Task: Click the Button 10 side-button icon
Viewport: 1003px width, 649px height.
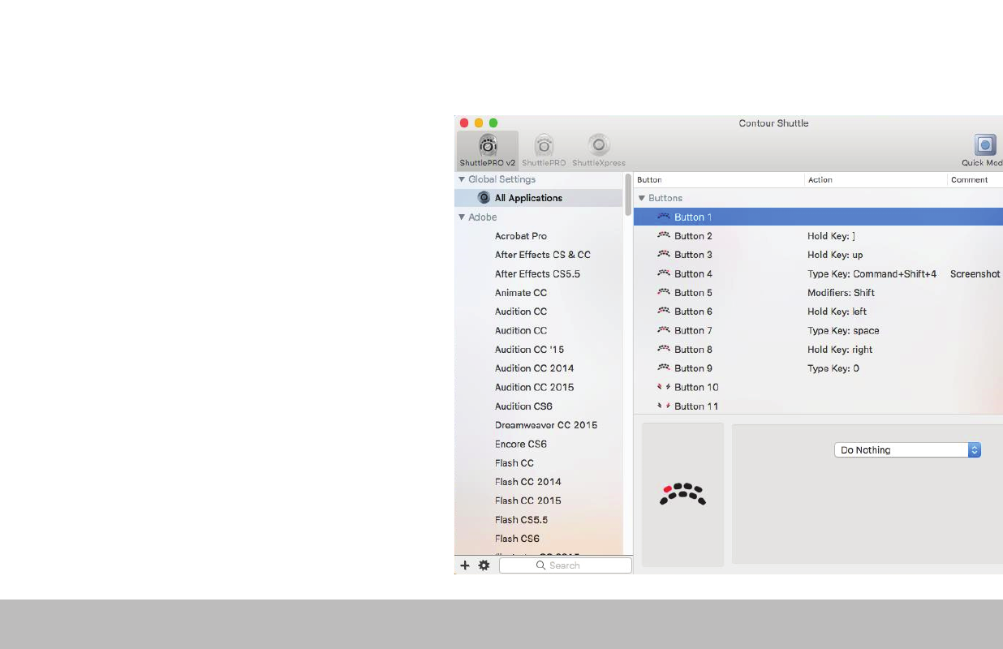Action: click(x=664, y=387)
